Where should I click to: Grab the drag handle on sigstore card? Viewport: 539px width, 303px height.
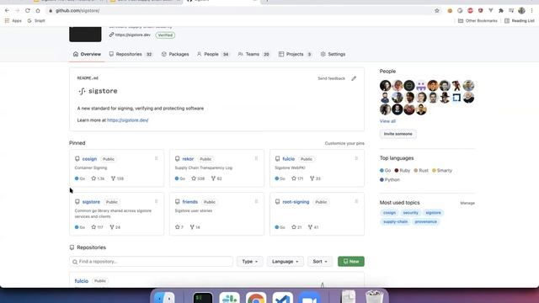(x=156, y=201)
